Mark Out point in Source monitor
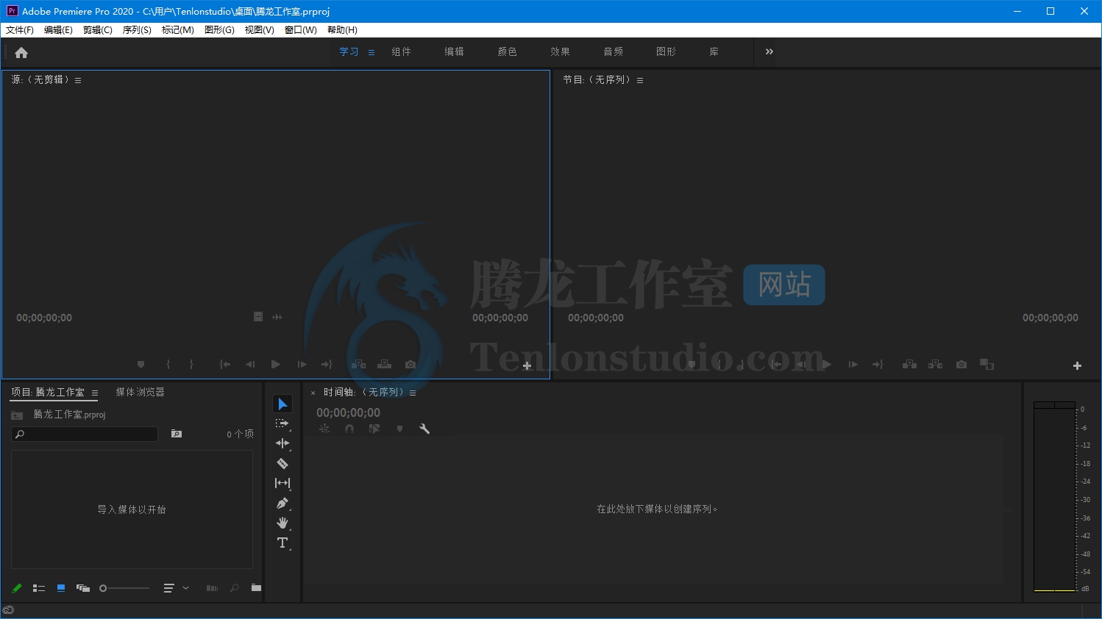This screenshot has width=1102, height=619. (x=192, y=365)
